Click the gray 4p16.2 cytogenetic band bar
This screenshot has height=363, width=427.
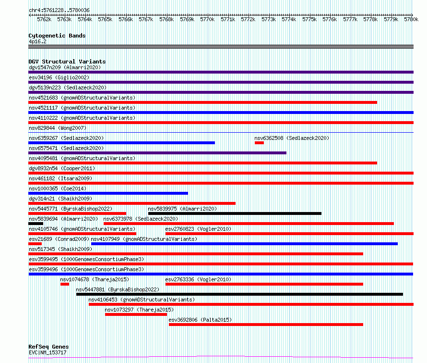coord(221,47)
